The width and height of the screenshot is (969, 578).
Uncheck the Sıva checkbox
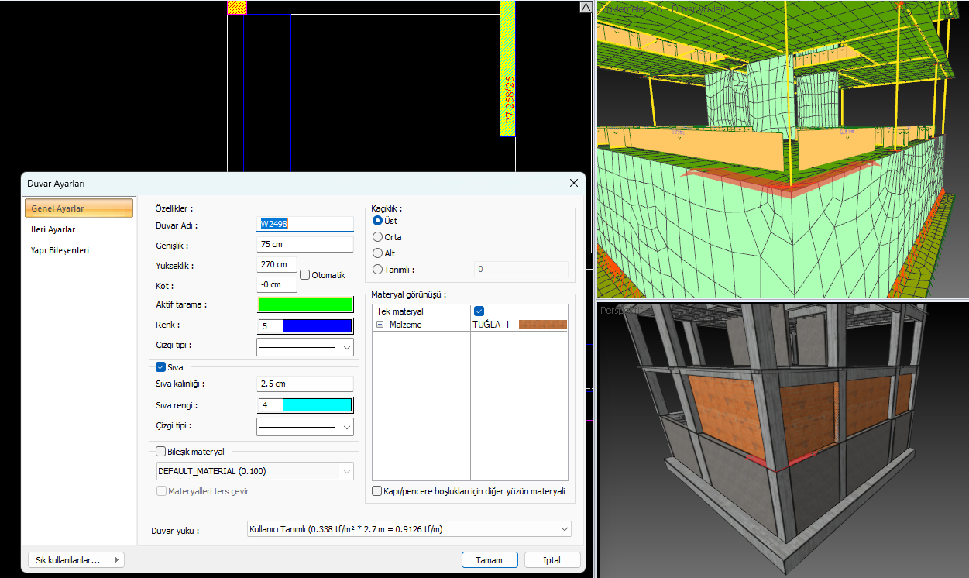click(x=161, y=367)
